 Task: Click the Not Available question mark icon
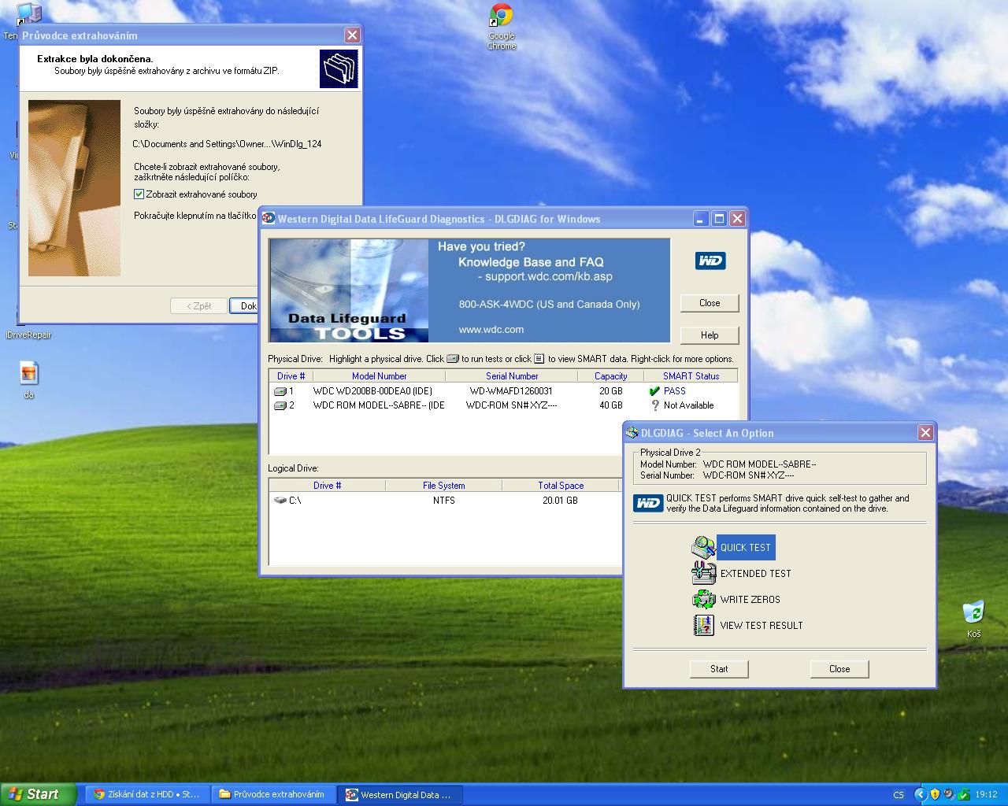coord(654,405)
